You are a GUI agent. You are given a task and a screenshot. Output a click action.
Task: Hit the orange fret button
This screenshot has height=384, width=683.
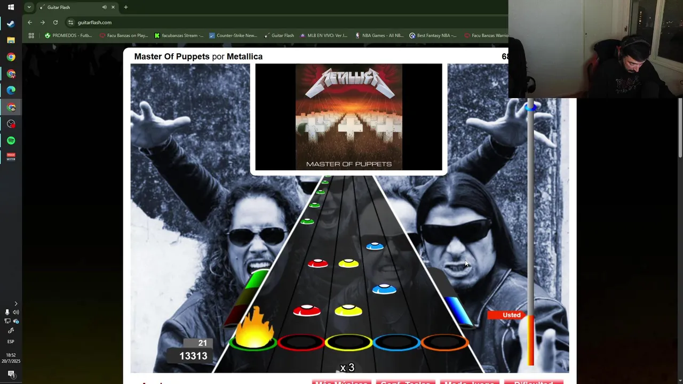pyautogui.click(x=444, y=342)
